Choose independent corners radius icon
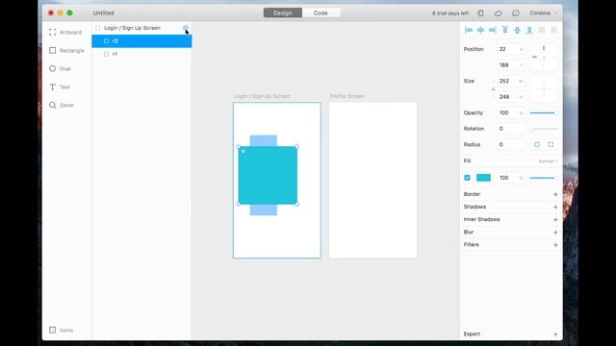The width and height of the screenshot is (616, 346). point(551,144)
